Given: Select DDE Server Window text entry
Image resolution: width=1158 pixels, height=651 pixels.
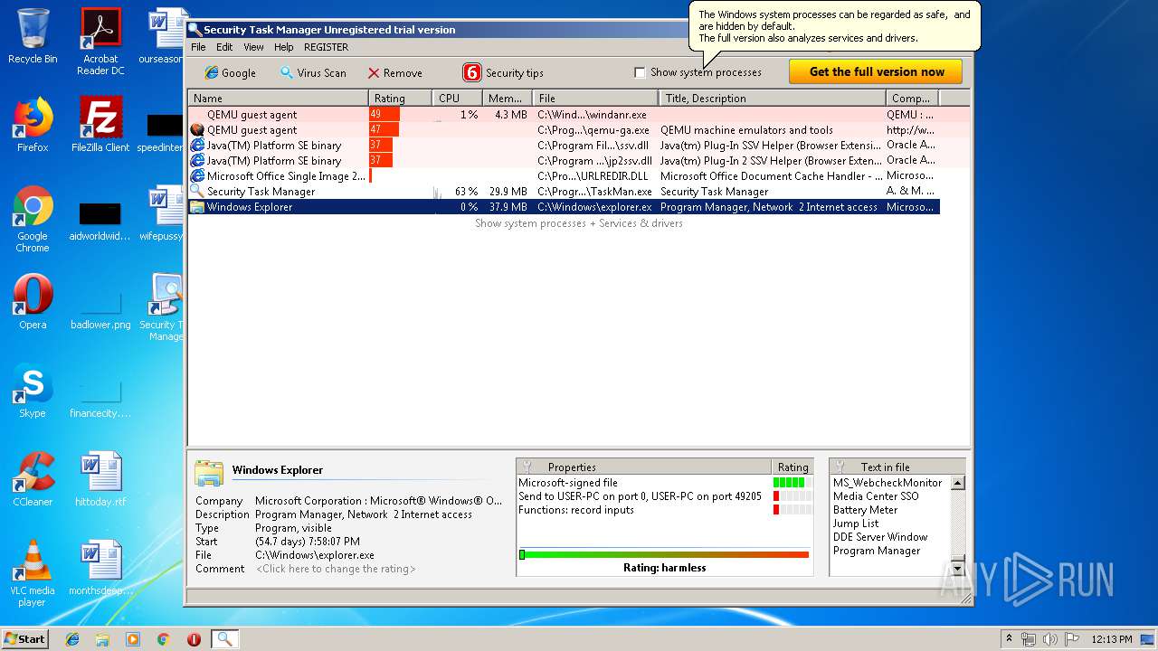Looking at the screenshot, I should point(880,537).
